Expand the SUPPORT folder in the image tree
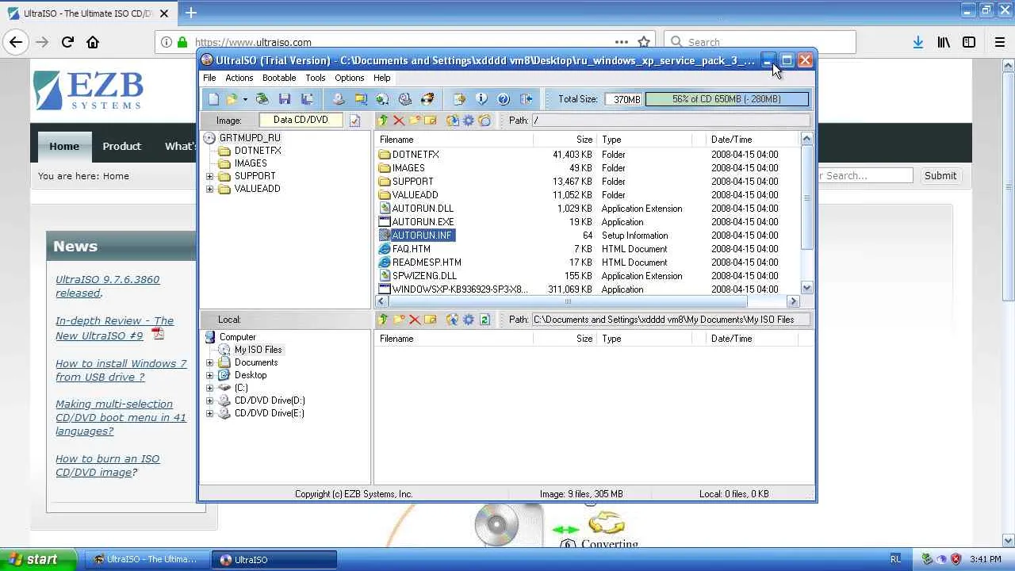 point(209,176)
